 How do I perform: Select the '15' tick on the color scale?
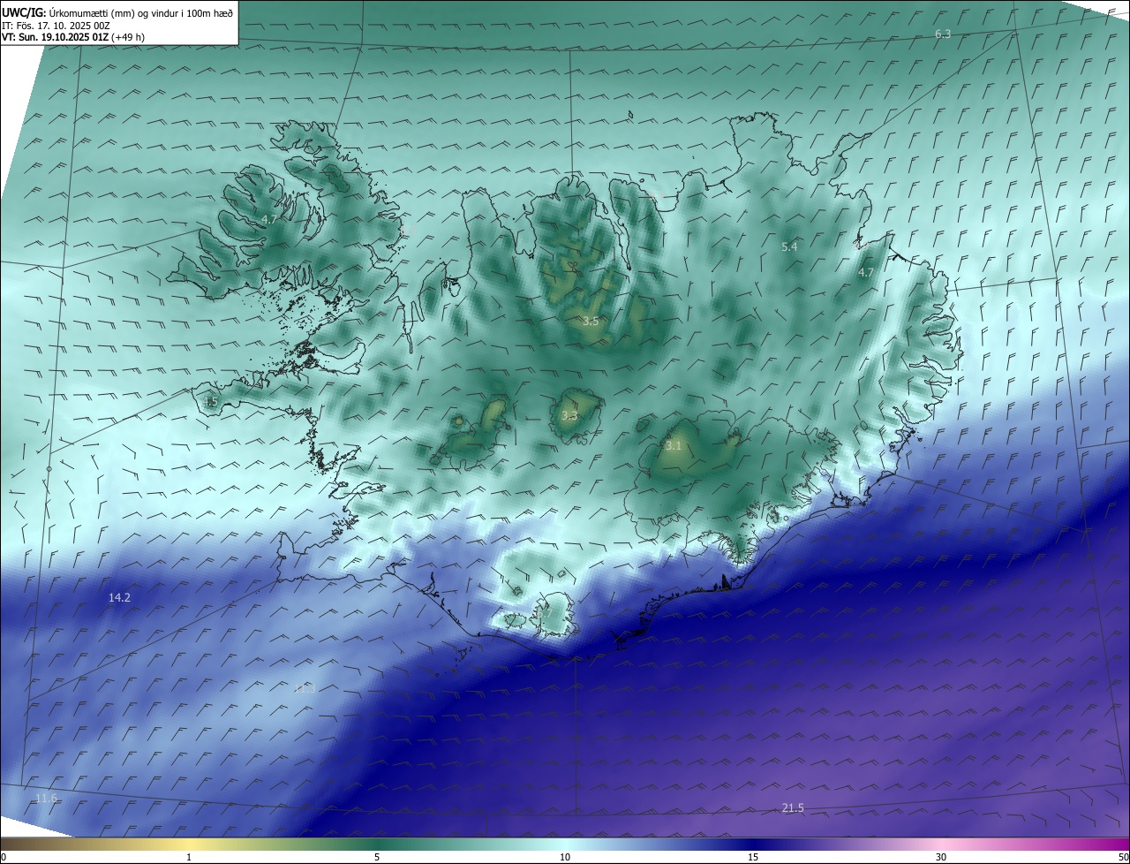pyautogui.click(x=753, y=857)
